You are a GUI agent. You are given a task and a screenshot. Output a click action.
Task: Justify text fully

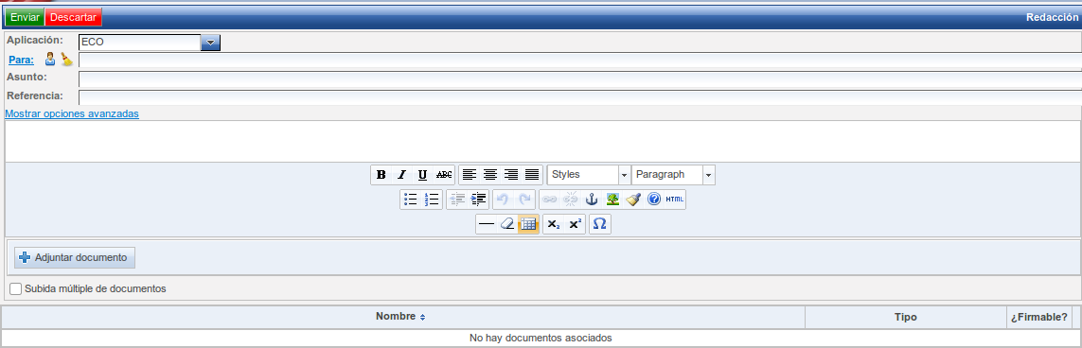tap(531, 175)
